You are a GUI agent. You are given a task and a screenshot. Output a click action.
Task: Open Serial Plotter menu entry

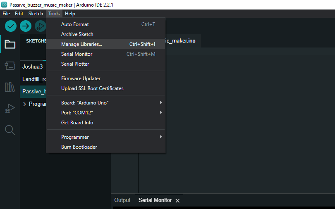105,64
